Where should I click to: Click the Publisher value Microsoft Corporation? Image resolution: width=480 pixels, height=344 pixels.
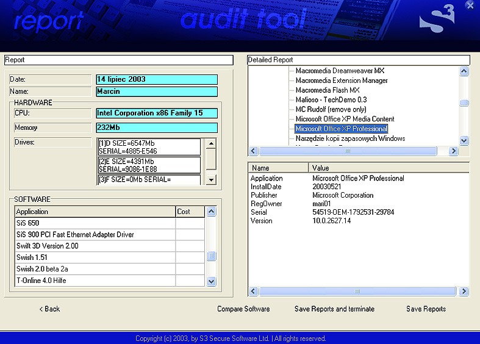(343, 195)
